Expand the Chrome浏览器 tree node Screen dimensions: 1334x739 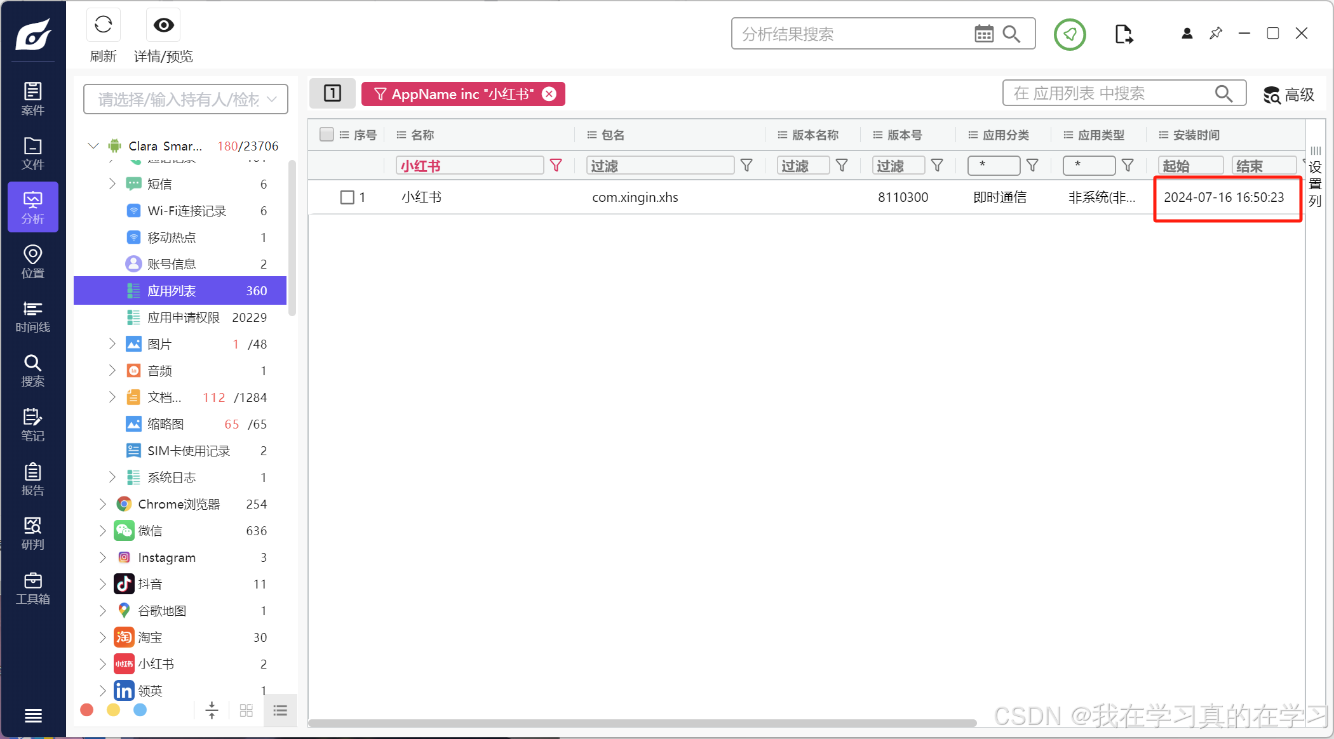click(x=102, y=504)
